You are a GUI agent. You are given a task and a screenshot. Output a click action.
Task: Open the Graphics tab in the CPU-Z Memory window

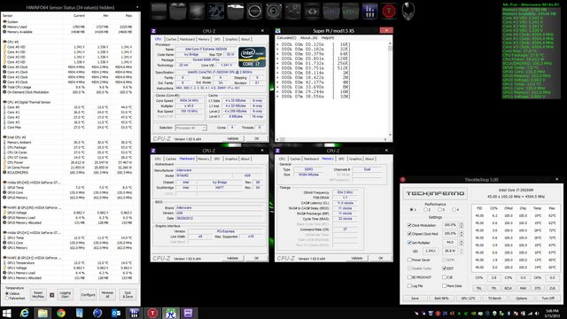pos(355,159)
